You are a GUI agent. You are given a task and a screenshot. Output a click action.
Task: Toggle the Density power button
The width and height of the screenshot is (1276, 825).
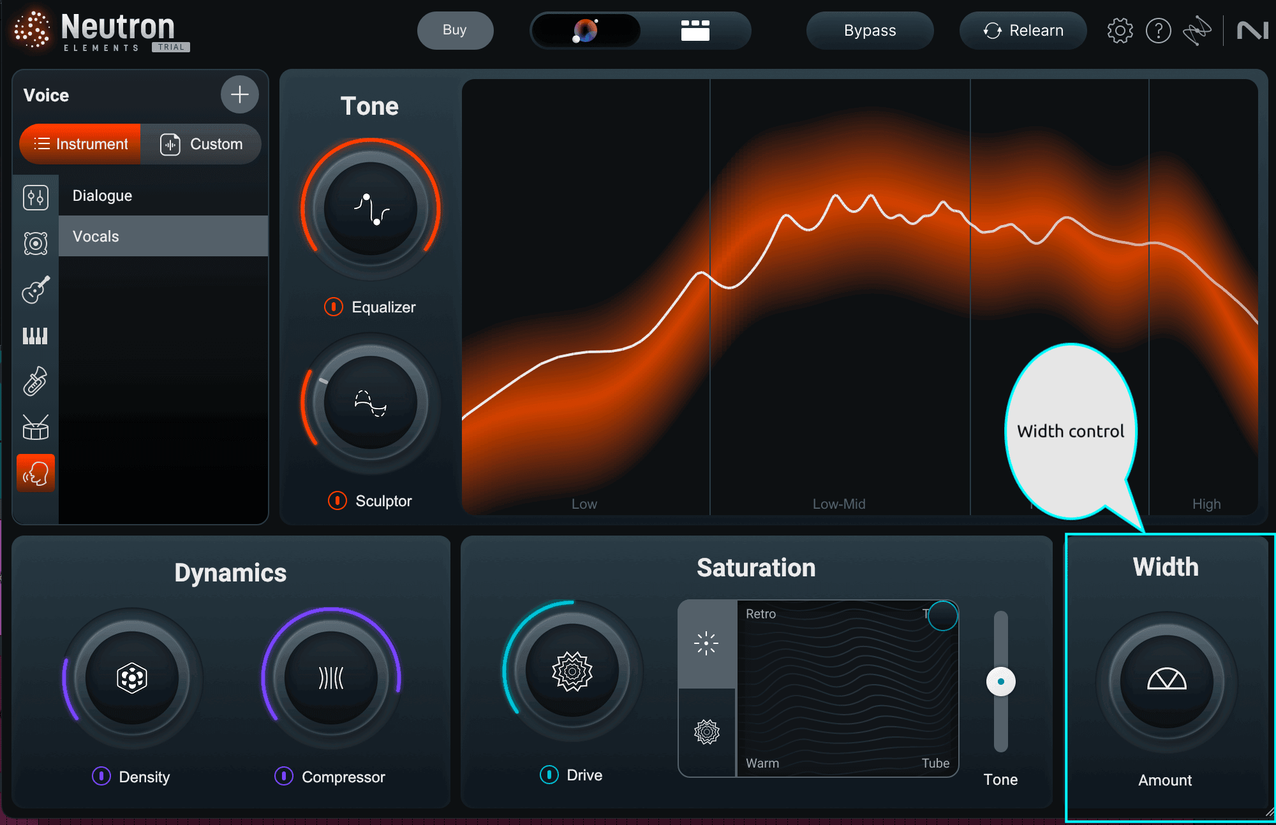pos(101,776)
